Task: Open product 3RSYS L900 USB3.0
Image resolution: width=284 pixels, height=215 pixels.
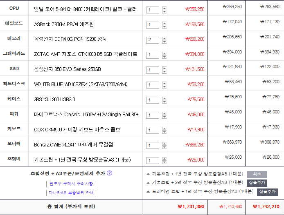Action: coord(54,100)
